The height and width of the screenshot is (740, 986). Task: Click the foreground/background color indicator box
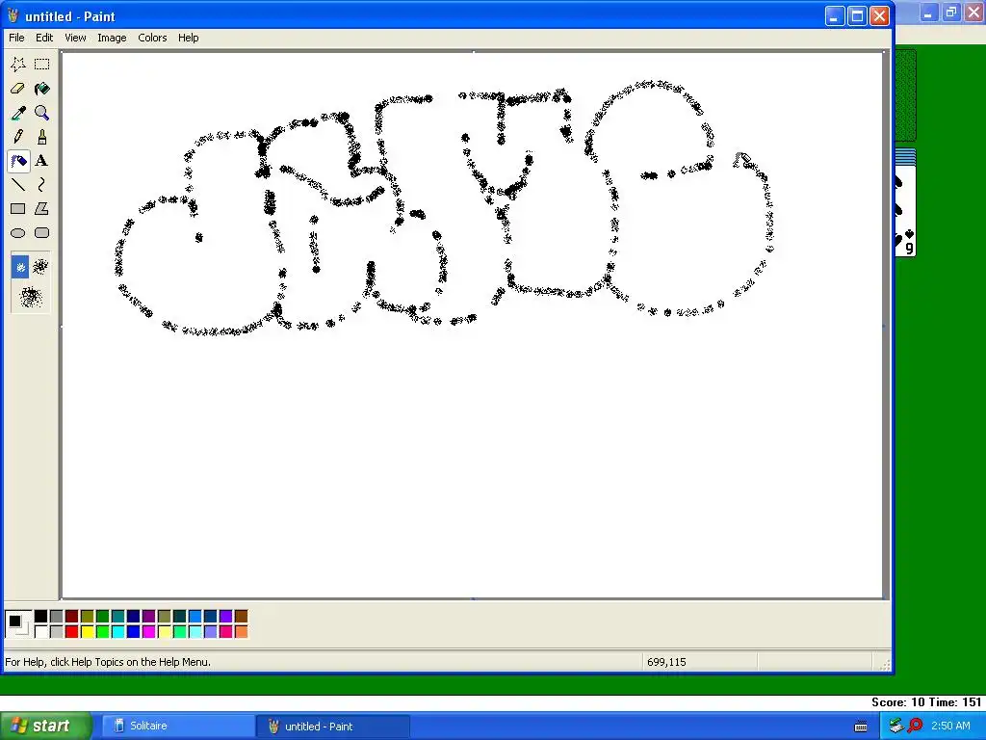tap(18, 623)
